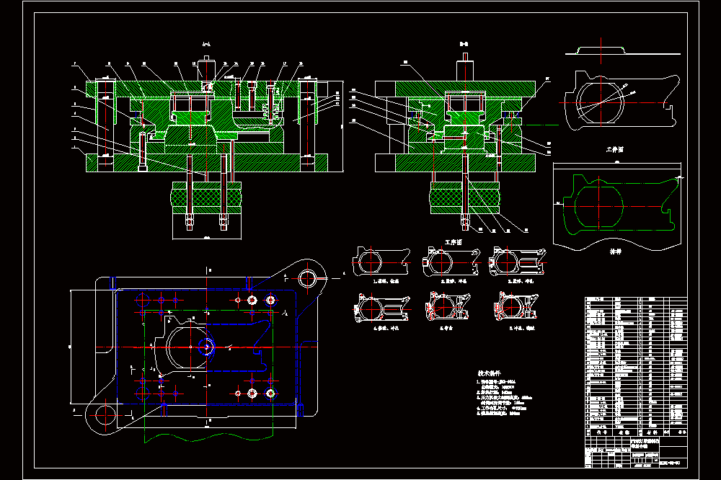Select process step 3 workpiece sketch
Viewport: 721px width, 480px height.
(x=518, y=262)
